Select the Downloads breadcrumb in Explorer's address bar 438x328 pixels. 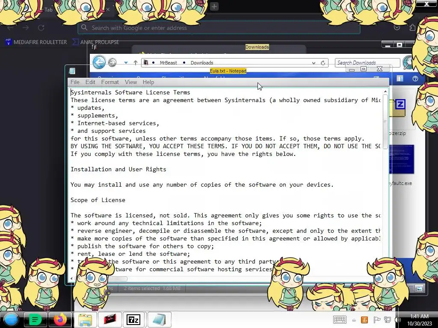pos(202,63)
